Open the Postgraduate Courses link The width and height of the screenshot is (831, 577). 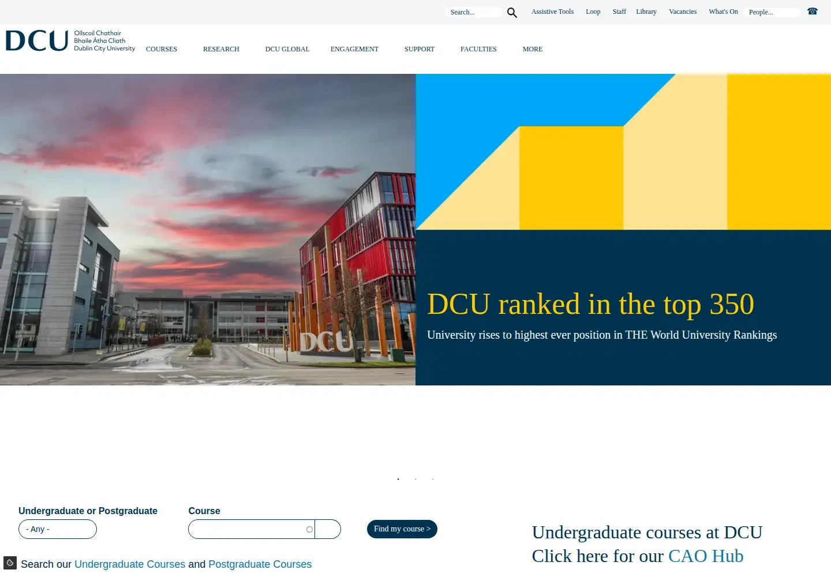260,564
